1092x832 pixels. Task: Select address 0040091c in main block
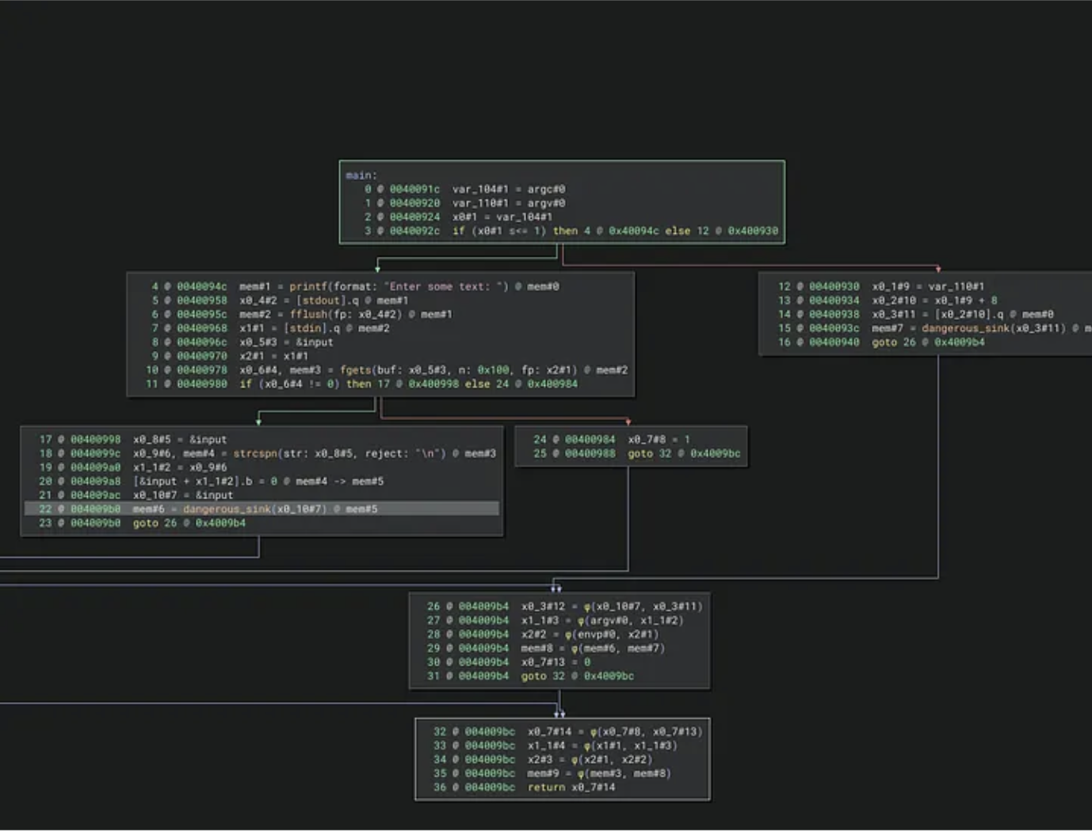tap(414, 189)
